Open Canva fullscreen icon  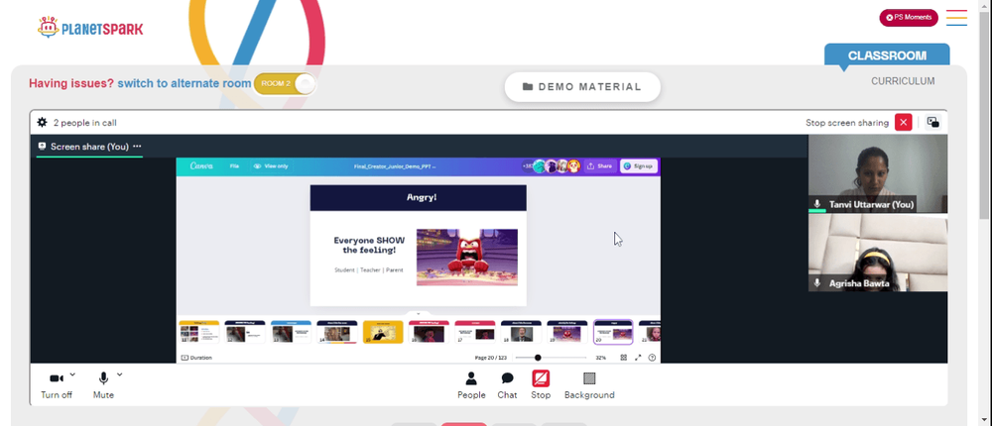tap(638, 358)
